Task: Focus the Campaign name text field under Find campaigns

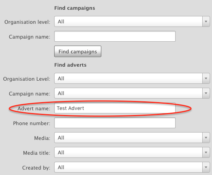Action: click(115, 36)
